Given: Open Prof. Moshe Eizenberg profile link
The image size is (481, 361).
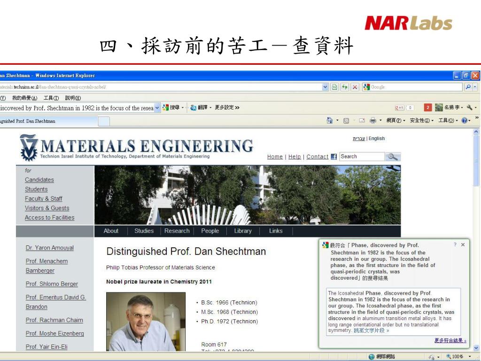Looking at the screenshot, I should coord(54,333).
